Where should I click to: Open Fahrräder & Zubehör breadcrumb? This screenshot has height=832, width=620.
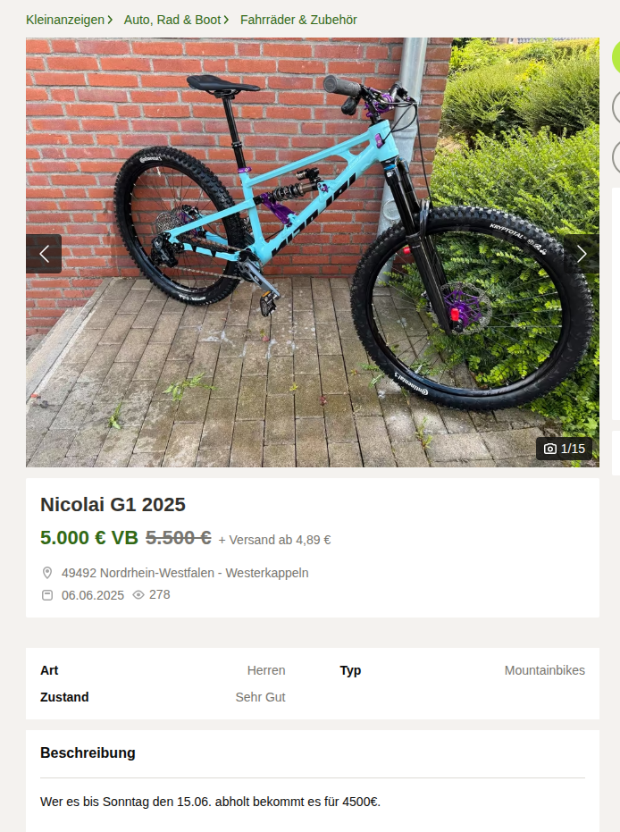(298, 20)
